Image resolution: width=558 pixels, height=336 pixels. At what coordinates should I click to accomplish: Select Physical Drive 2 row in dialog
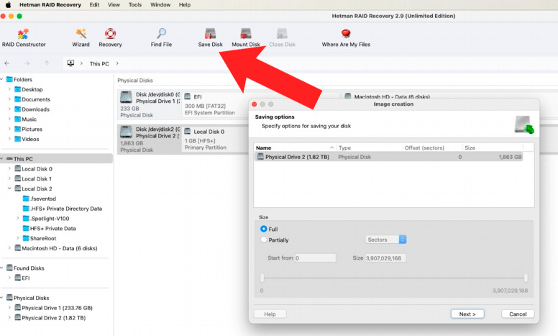(x=388, y=157)
